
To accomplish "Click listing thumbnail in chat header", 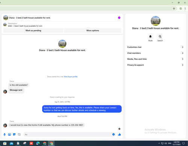I will coord(6,18).
